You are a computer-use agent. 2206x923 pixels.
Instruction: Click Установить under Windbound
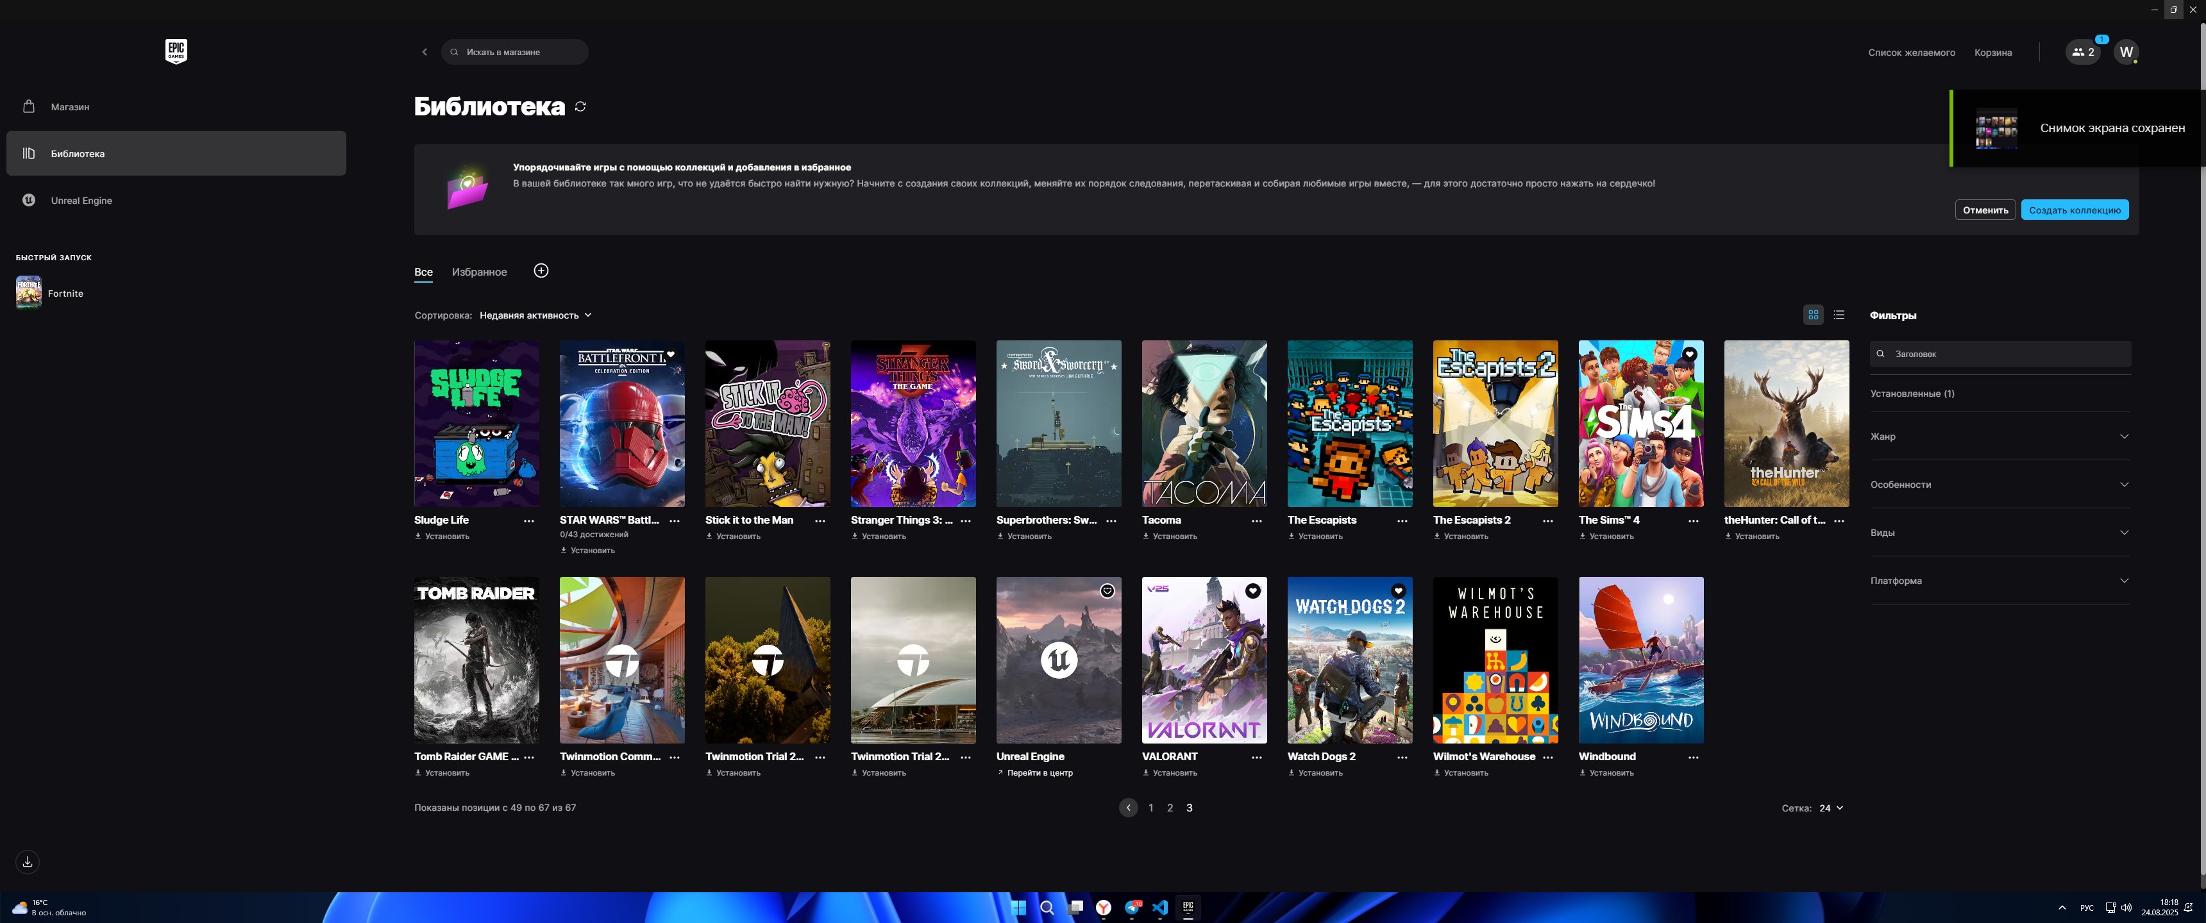[x=1606, y=773]
